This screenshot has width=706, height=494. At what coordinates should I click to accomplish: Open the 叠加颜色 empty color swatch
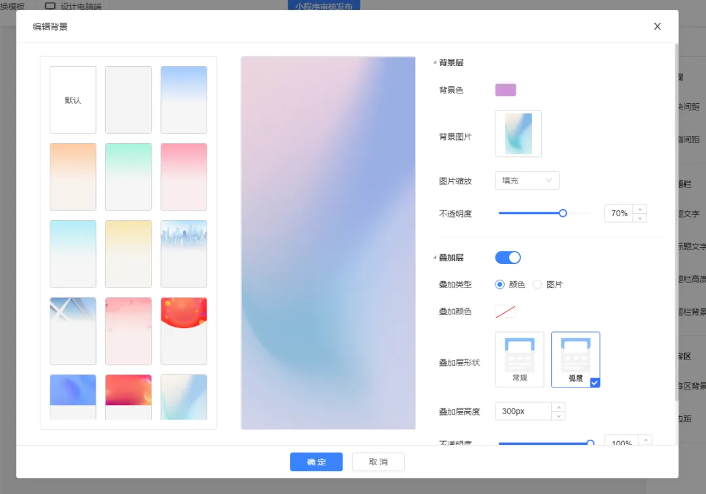tap(505, 311)
